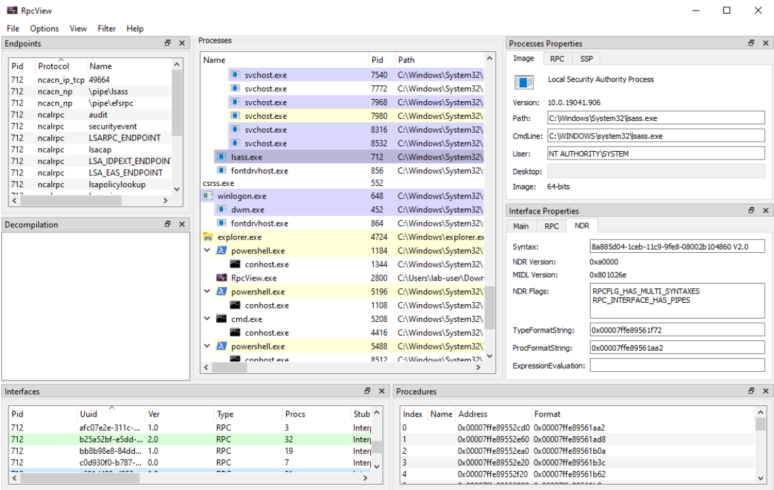
Task: Click the cmd.exe console icon
Action: pos(222,319)
